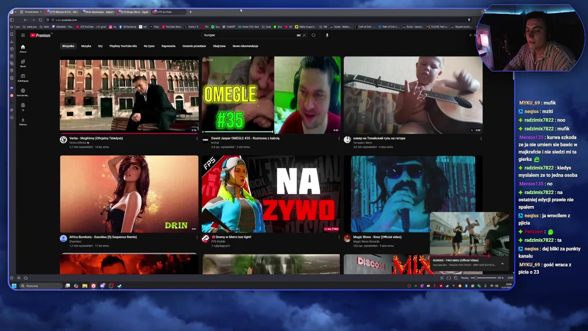Image resolution: width=588 pixels, height=331 pixels.
Task: Switch to the Magic Wons browser tab
Action: [134, 11]
